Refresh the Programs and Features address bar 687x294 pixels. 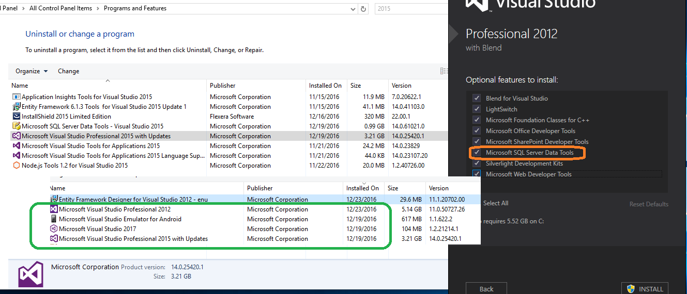pos(363,9)
